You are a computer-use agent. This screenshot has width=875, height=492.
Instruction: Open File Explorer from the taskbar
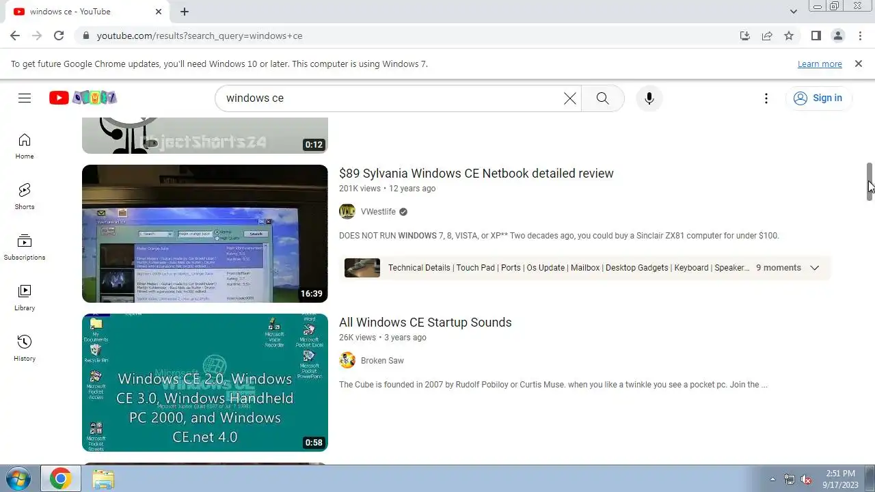tap(103, 479)
